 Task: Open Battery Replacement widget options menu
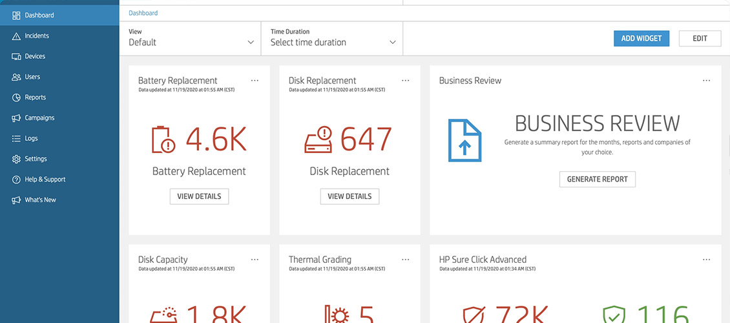pyautogui.click(x=255, y=81)
